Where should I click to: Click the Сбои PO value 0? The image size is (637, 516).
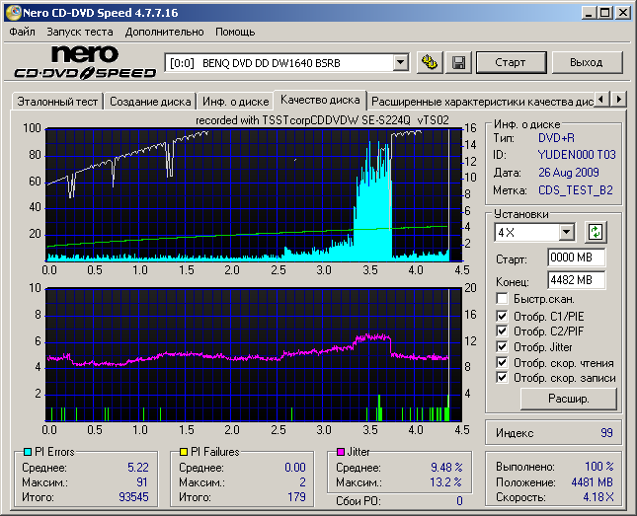click(459, 501)
